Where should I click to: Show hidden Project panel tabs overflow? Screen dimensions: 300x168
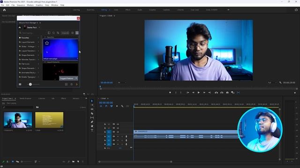point(86,98)
